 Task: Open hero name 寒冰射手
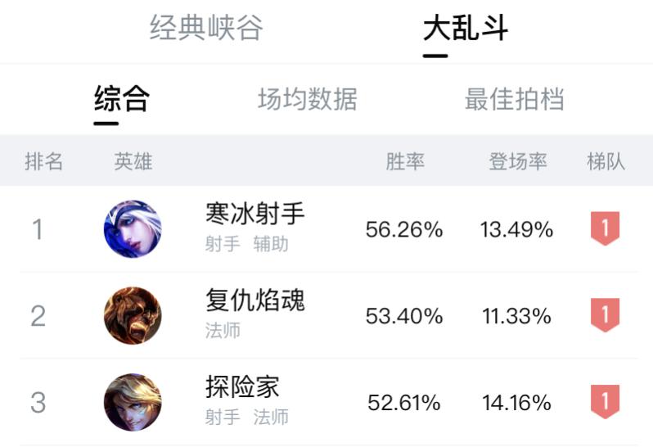pos(255,214)
